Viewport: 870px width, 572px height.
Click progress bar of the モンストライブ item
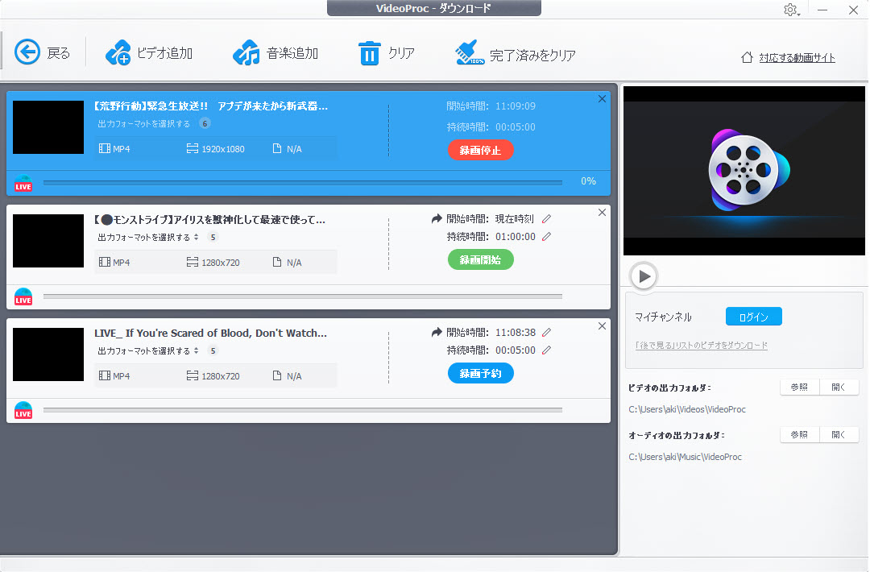(x=302, y=296)
